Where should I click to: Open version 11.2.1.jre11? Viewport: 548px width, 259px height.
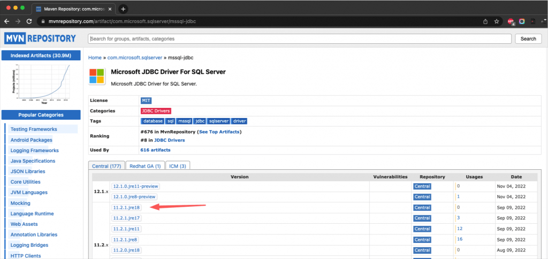click(x=126, y=229)
